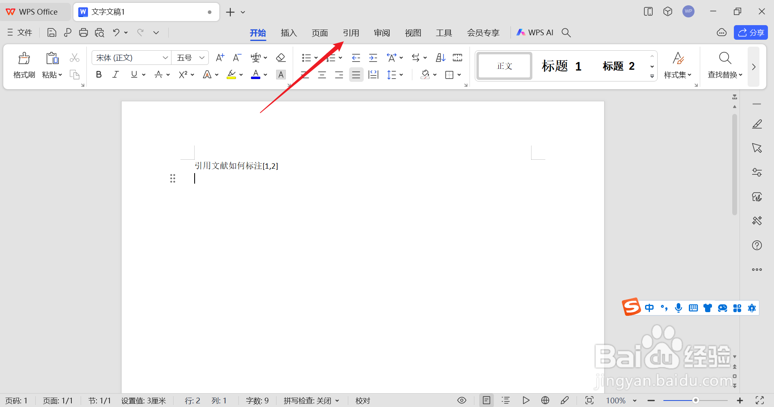Toggle Justify alignment button

pos(356,75)
